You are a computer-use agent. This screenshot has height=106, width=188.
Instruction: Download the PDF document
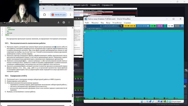[58, 22]
